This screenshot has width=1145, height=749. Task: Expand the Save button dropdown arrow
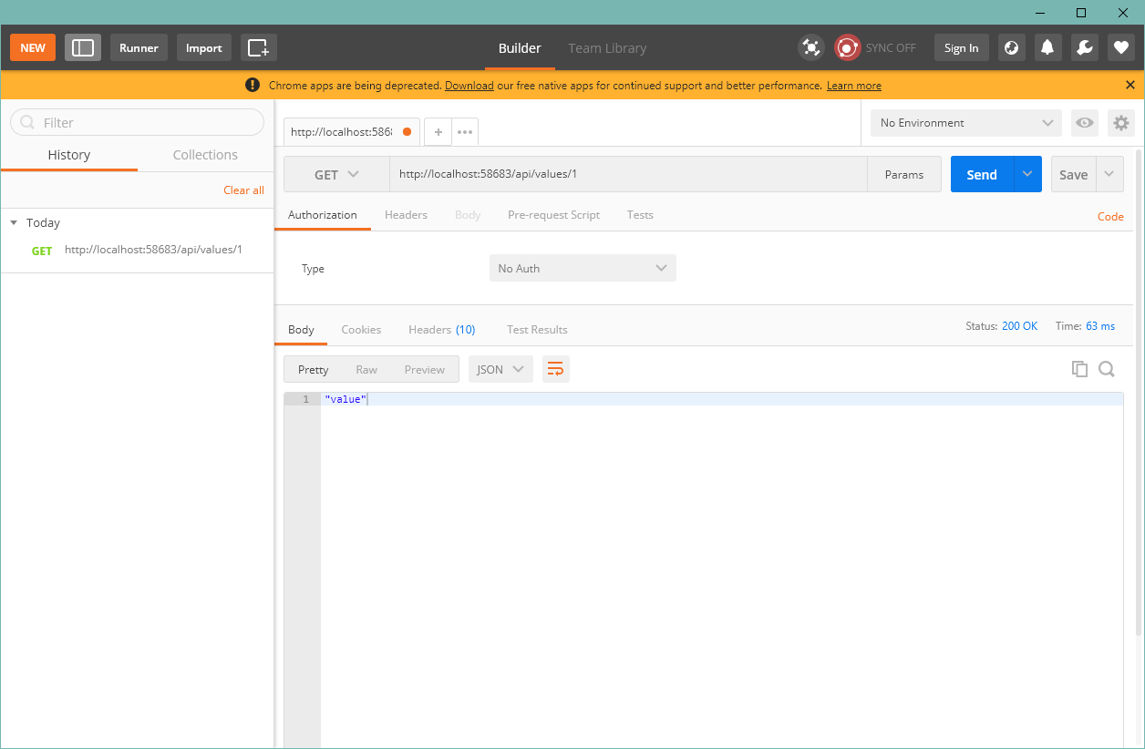pos(1109,174)
